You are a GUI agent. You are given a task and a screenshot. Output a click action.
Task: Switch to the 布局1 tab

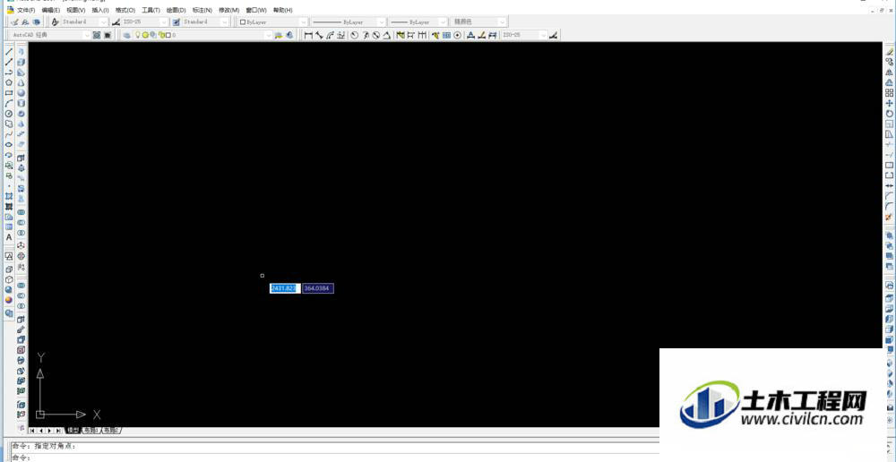[90, 430]
